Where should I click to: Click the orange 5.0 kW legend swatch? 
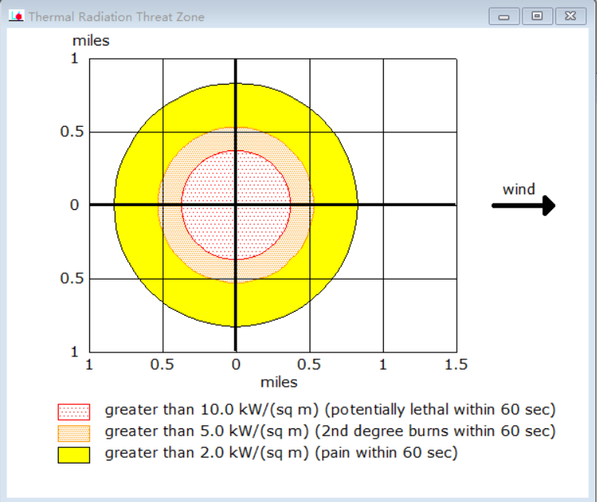pyautogui.click(x=74, y=433)
